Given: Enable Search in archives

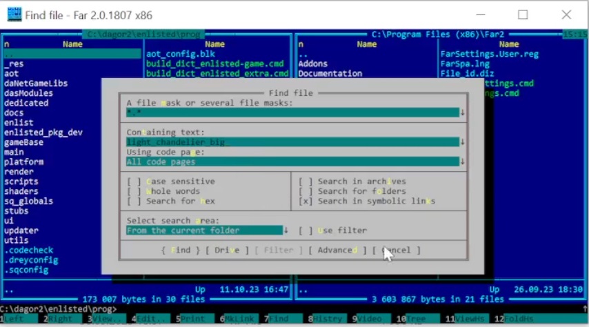Looking at the screenshot, I should pos(305,181).
